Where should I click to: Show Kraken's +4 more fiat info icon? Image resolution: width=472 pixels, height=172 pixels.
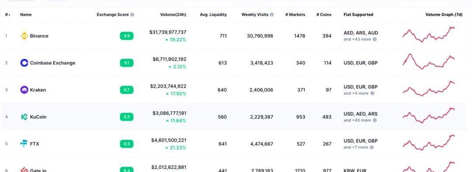(x=372, y=93)
